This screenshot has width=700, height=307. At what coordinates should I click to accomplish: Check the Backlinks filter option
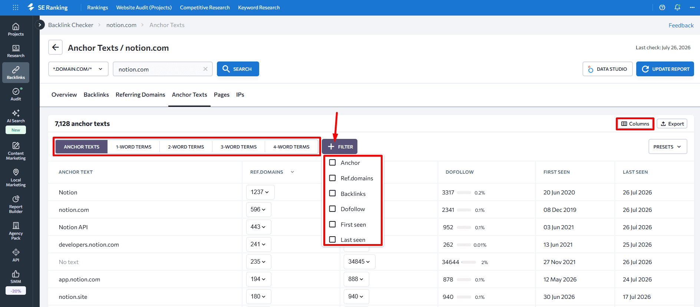[x=333, y=193]
